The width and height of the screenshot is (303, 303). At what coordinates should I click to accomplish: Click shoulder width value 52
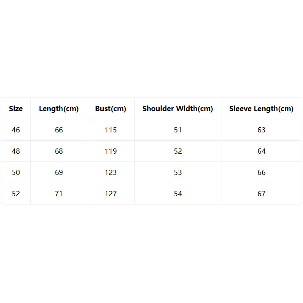tap(178, 151)
